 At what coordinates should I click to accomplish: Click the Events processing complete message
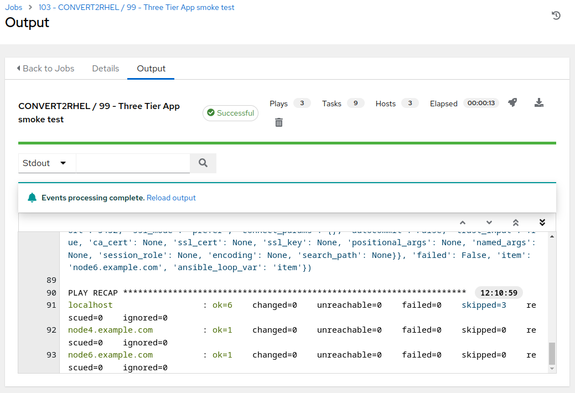pyautogui.click(x=93, y=198)
